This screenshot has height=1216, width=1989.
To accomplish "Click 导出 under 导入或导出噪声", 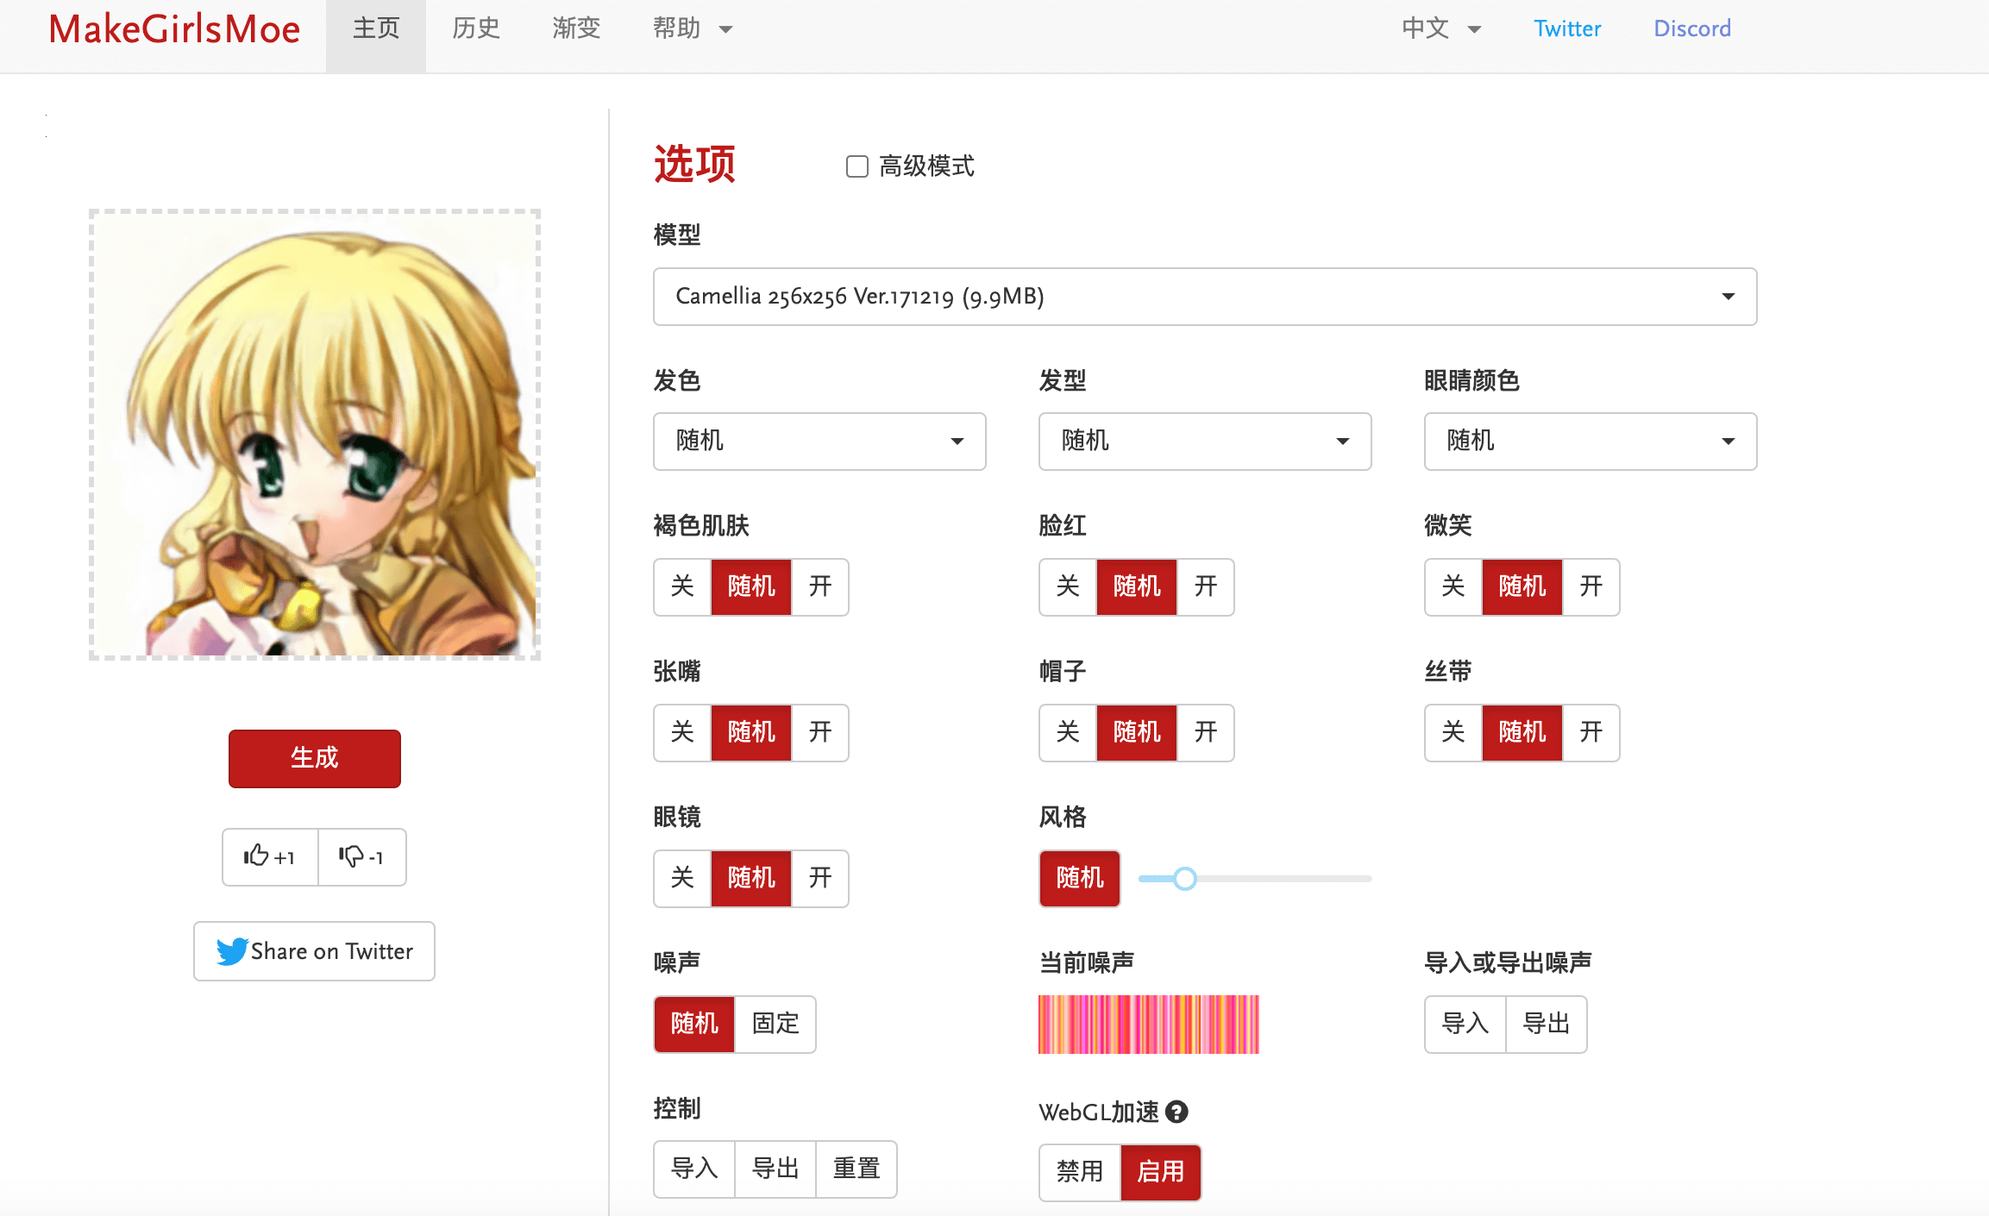I will tap(1547, 1025).
